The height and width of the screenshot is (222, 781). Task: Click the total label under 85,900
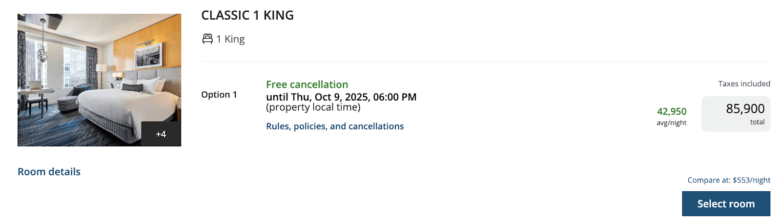[x=758, y=122]
